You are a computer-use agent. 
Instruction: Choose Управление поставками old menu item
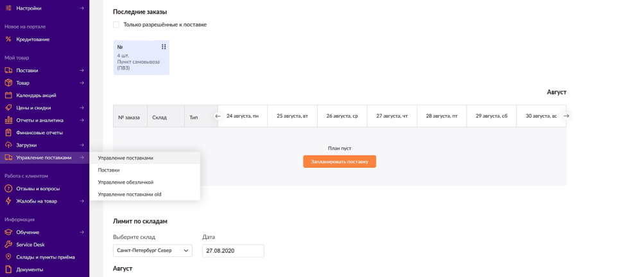(x=130, y=194)
